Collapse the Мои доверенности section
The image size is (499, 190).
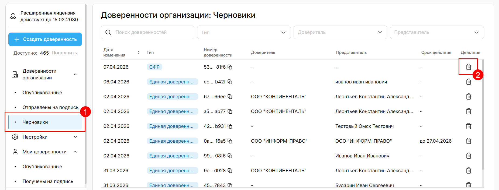pos(75,152)
